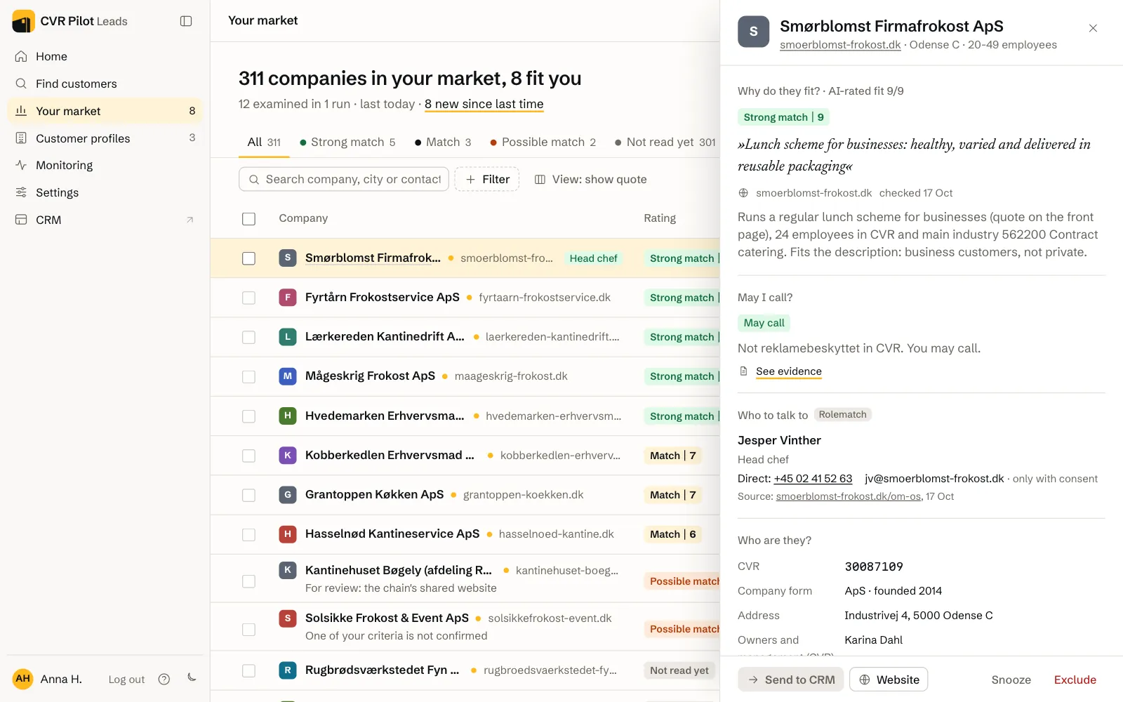The image size is (1123, 702).
Task: Expand See evidence section
Action: coord(788,371)
